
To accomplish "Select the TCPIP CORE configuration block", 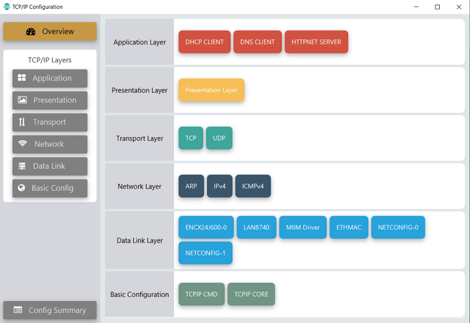I will [251, 294].
